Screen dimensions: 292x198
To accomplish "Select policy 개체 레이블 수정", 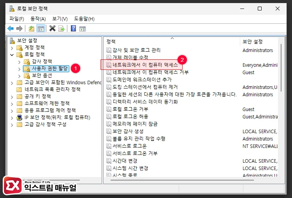I will tap(130, 57).
